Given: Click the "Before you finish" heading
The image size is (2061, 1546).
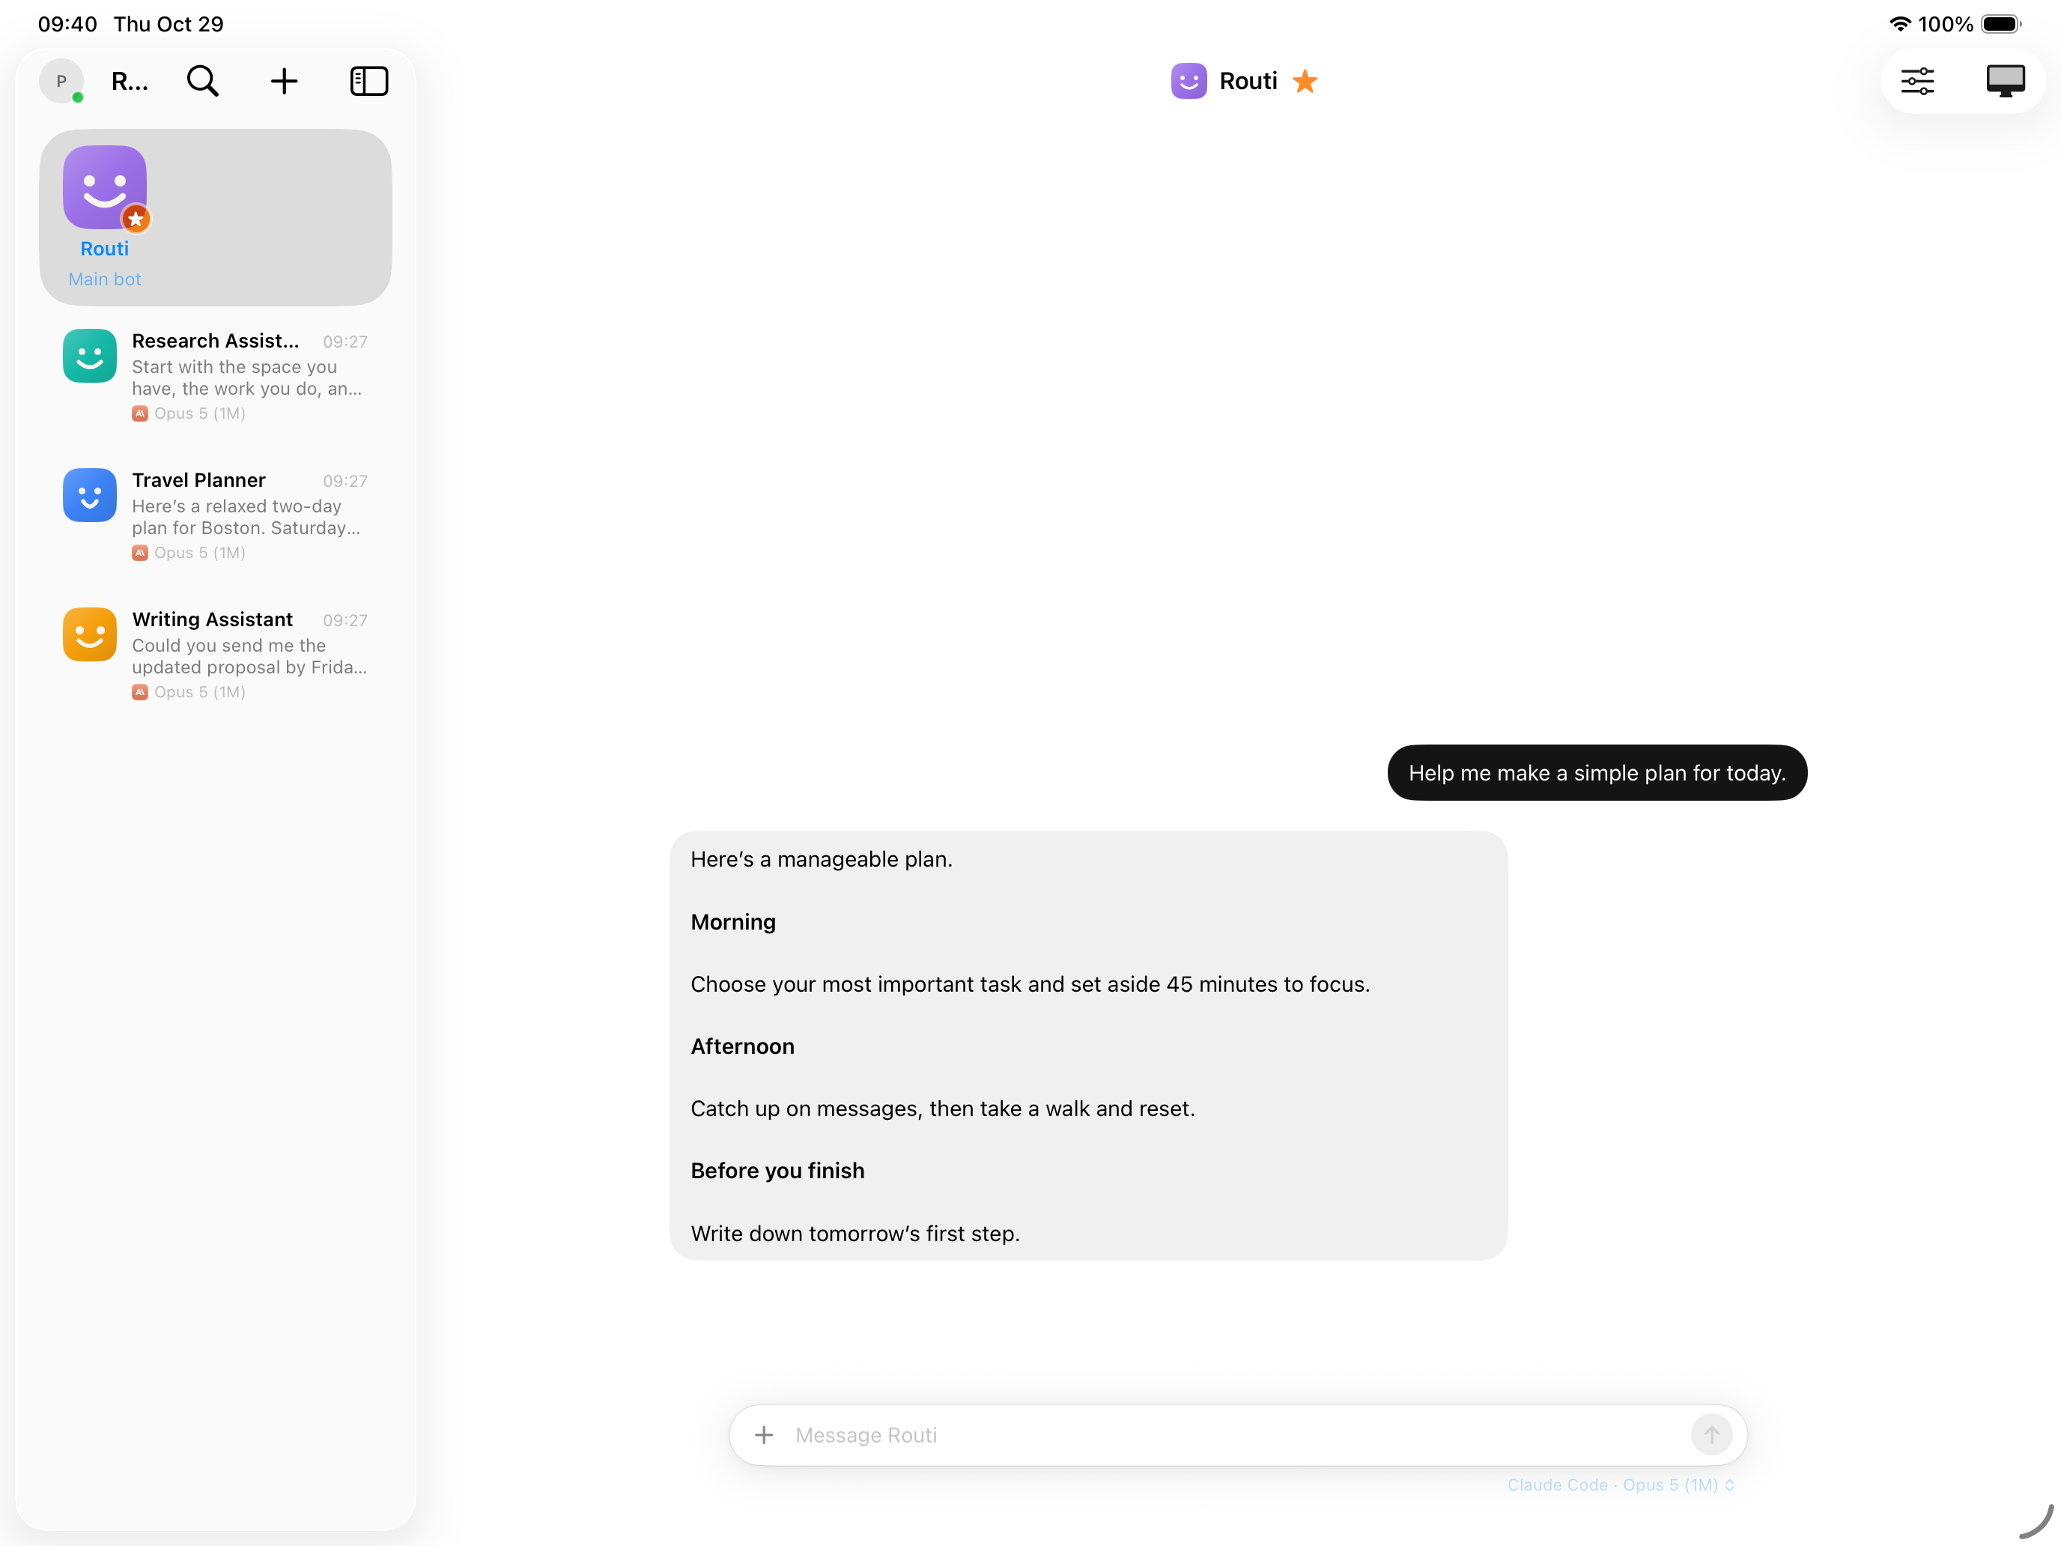Looking at the screenshot, I should point(777,1171).
